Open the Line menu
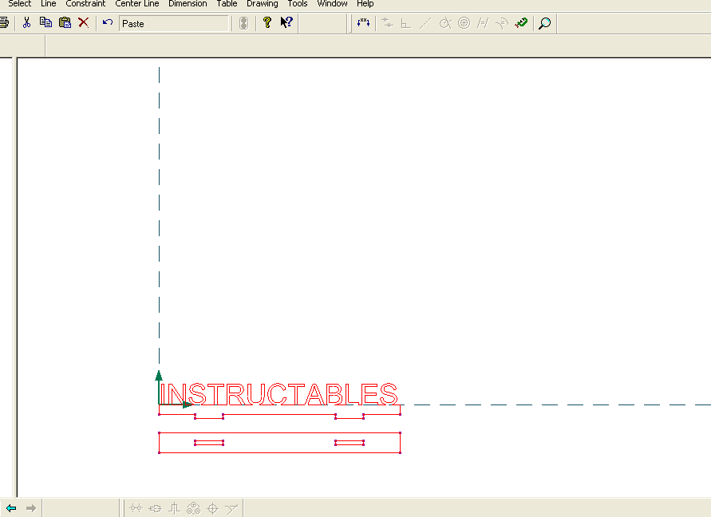The image size is (711, 517). pos(49,4)
